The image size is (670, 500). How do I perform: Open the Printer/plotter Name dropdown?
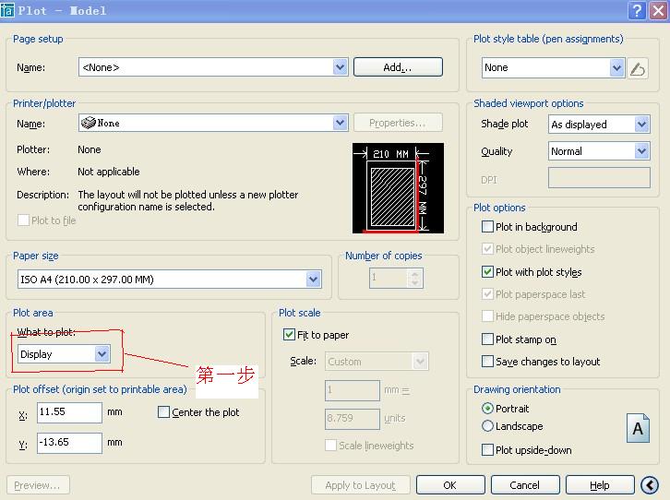(341, 123)
